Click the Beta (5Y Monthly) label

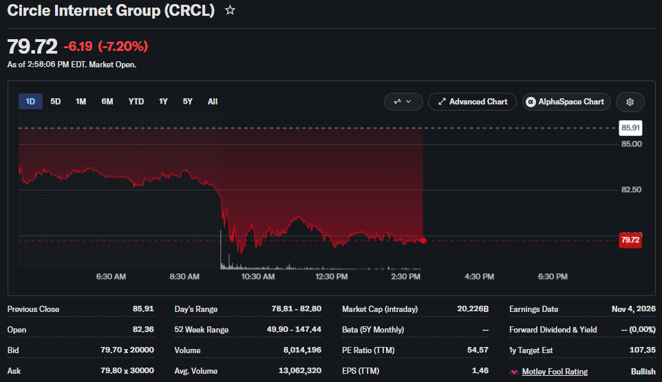coord(373,330)
